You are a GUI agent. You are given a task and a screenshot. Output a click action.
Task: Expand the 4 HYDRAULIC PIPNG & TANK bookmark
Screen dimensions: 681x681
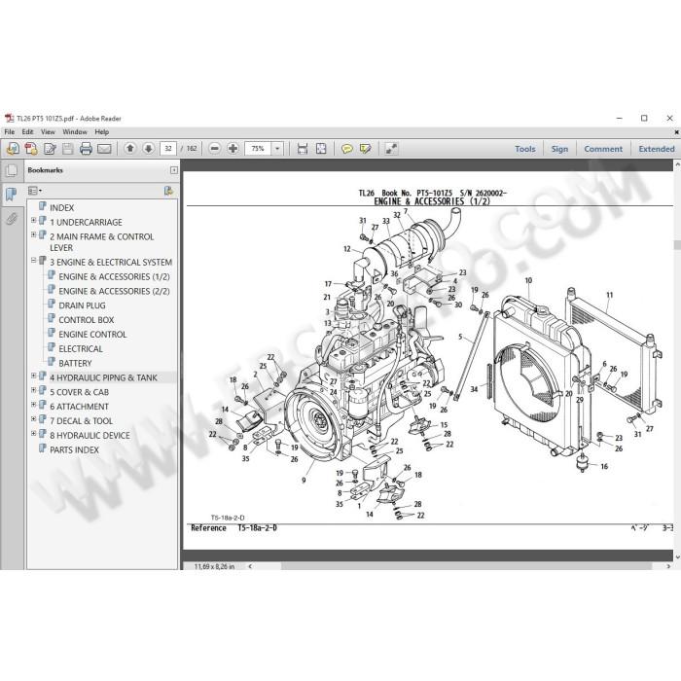tap(33, 376)
